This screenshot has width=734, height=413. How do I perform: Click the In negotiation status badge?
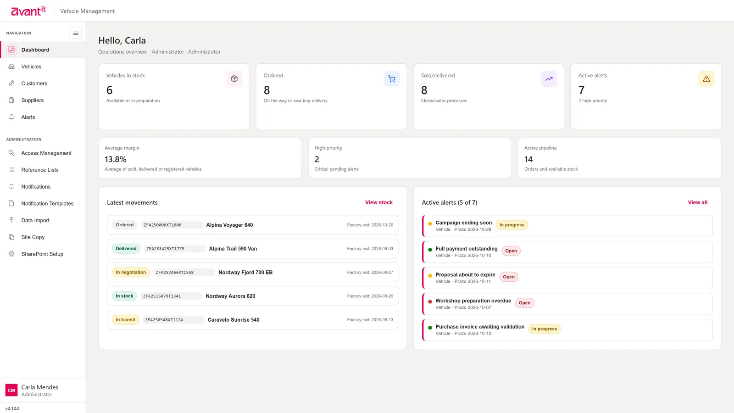(x=131, y=272)
